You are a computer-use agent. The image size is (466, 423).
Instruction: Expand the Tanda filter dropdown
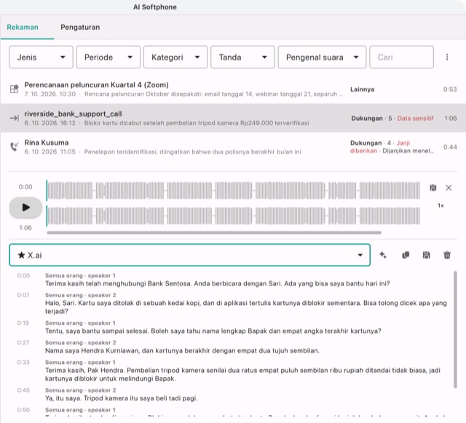[x=242, y=57]
